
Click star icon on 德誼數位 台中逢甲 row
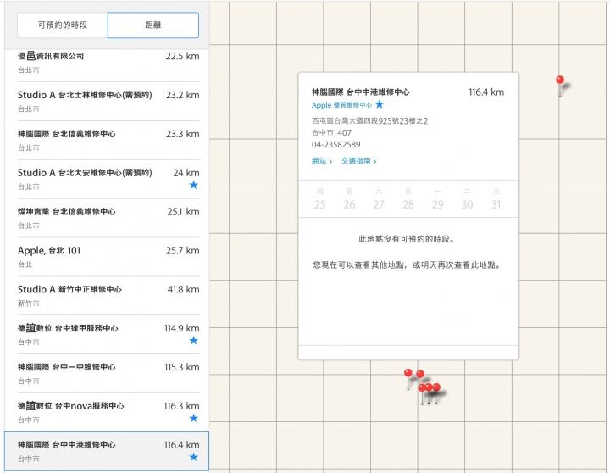tap(193, 341)
